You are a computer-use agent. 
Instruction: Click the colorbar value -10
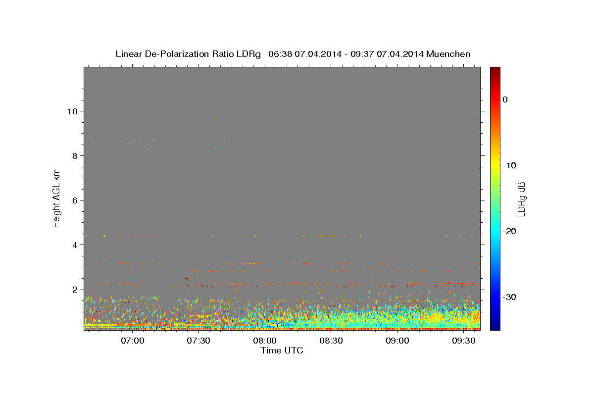coord(510,165)
